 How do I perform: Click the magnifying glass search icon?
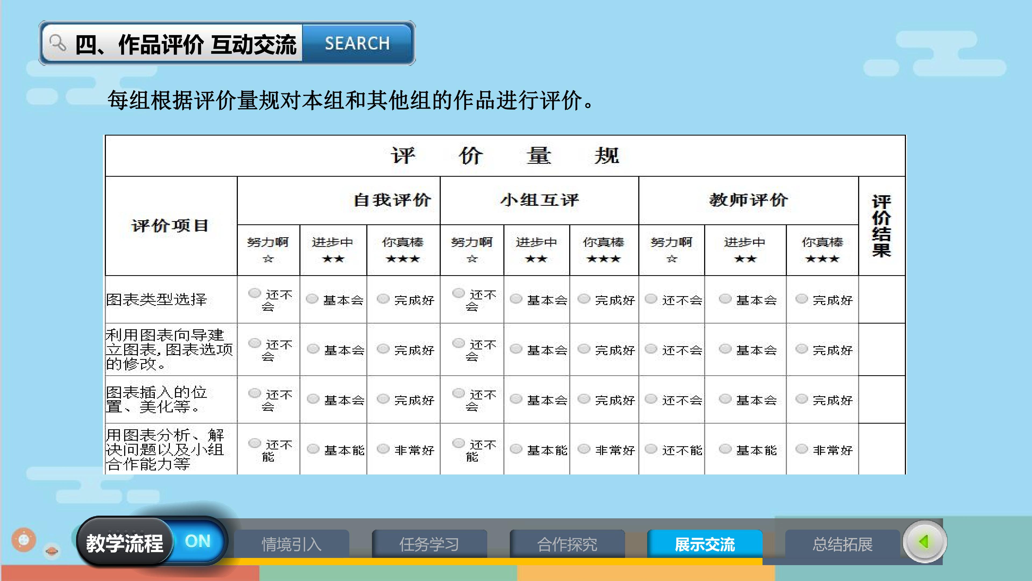58,43
